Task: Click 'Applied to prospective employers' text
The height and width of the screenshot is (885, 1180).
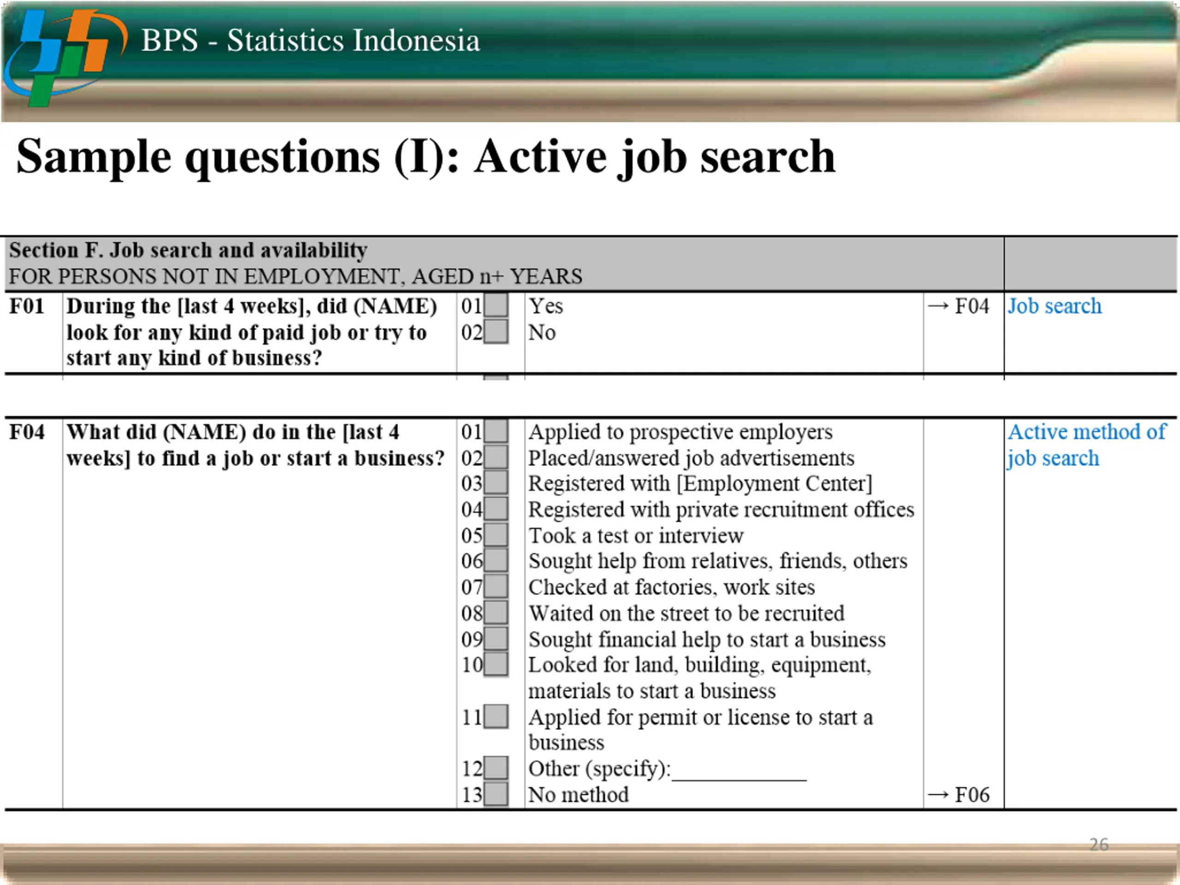Action: coord(680,432)
